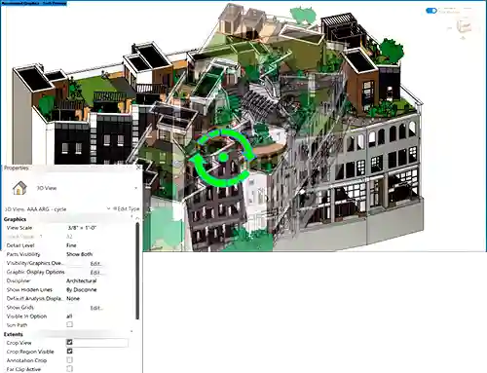Viewport: 487px width, 373px height.
Task: Click the Properties palette title text
Action: [x=16, y=168]
